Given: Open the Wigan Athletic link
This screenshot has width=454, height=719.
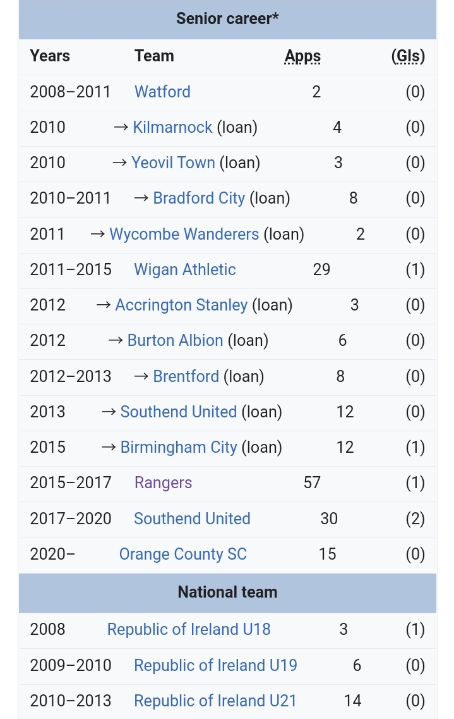Looking at the screenshot, I should (x=184, y=269).
